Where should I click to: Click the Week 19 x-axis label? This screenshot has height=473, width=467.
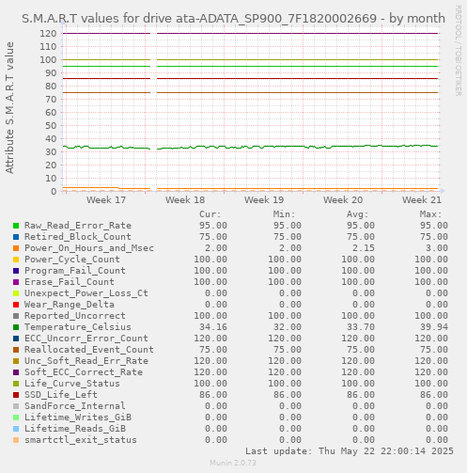[264, 199]
